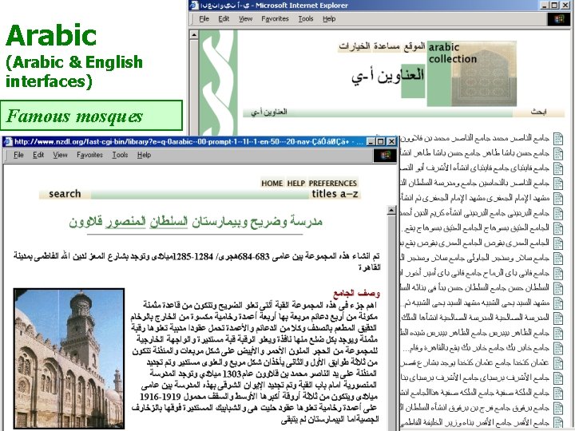575x431 pixels.
Task: Open File menu in the back Internet Explorer window
Action: tap(204, 18)
